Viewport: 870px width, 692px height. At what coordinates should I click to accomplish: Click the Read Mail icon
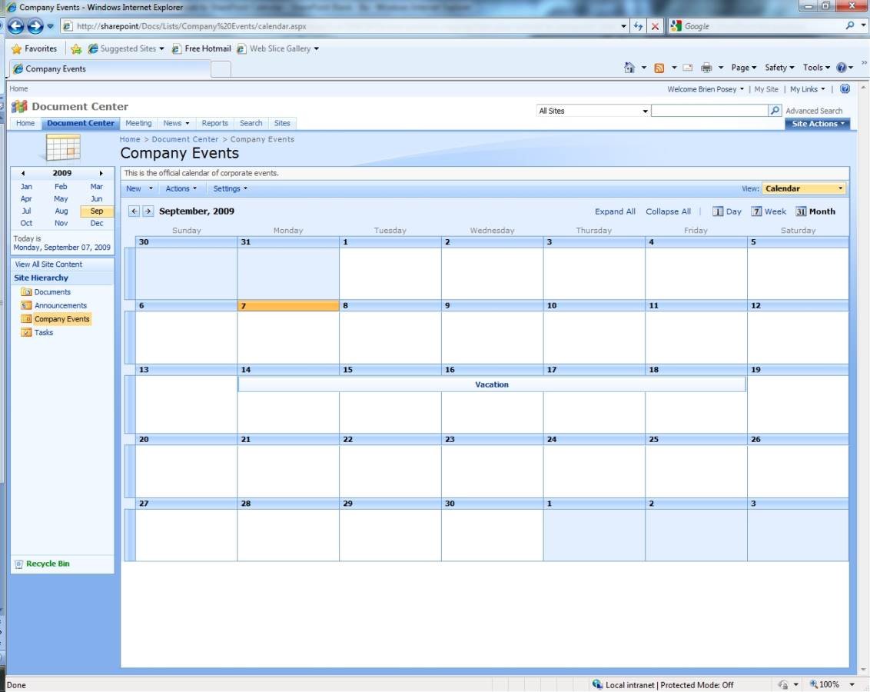tap(687, 68)
